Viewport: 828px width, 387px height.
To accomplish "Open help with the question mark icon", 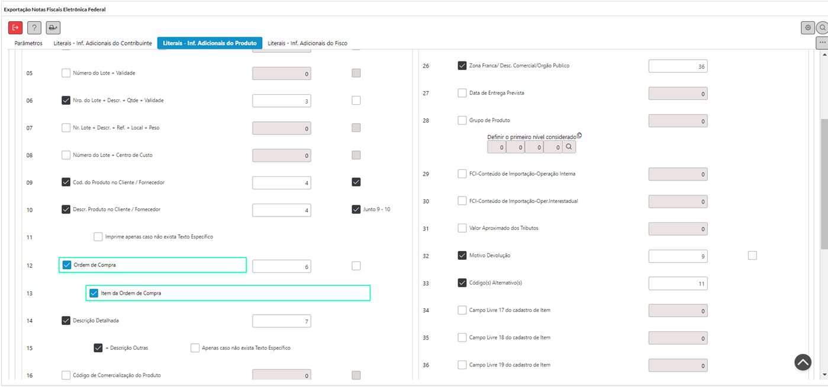I will pos(34,27).
